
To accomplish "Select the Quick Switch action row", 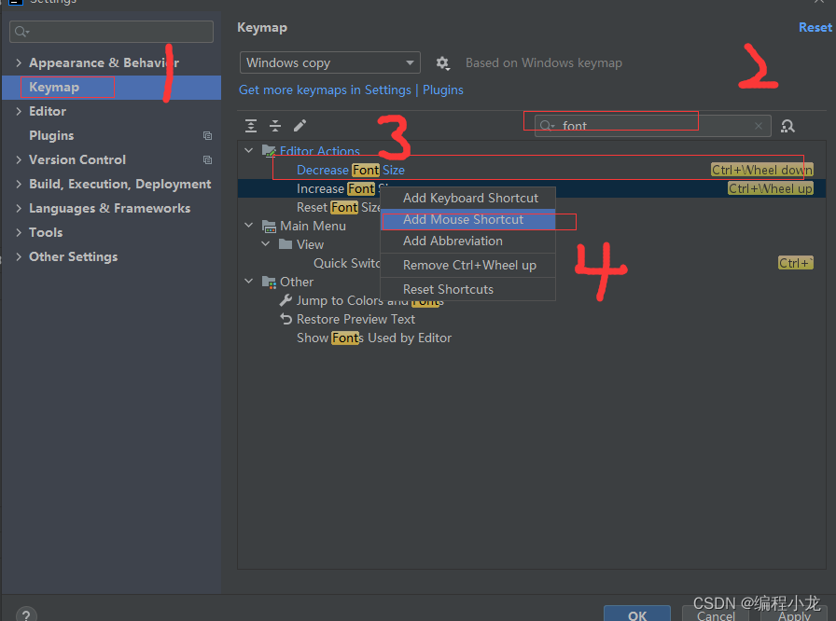I will click(532, 263).
